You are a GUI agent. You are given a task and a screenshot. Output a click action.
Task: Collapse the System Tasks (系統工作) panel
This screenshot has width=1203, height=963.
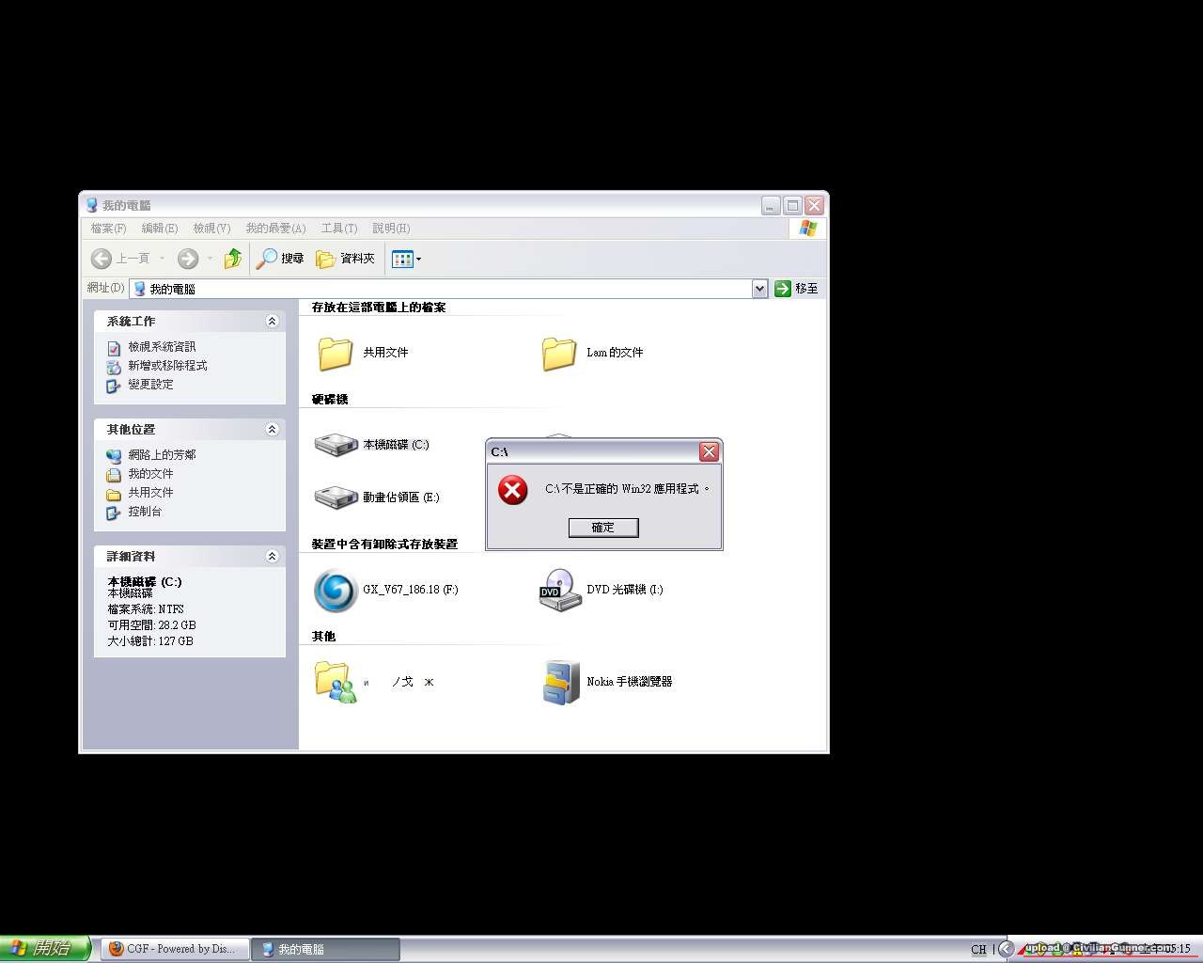[x=272, y=322]
